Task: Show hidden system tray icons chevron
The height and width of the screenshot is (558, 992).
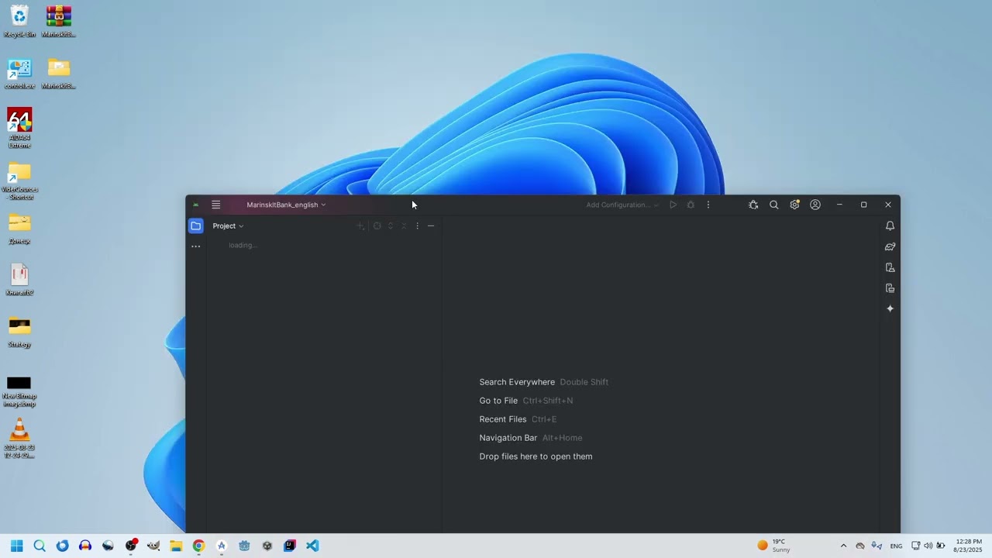Action: pos(843,546)
